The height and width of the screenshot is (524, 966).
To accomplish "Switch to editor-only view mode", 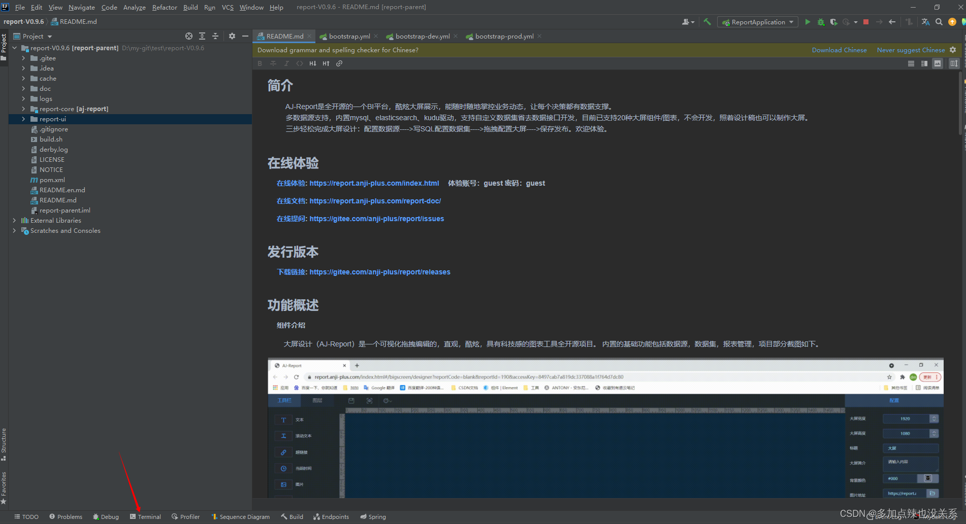I will [911, 63].
